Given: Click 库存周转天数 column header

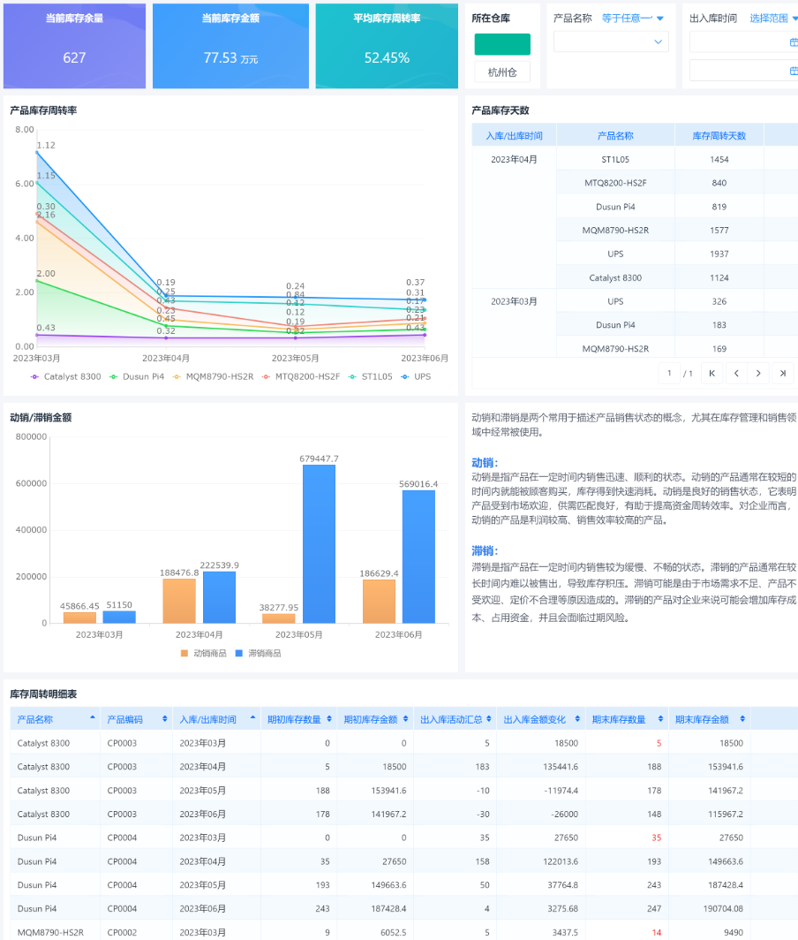Looking at the screenshot, I should [719, 135].
